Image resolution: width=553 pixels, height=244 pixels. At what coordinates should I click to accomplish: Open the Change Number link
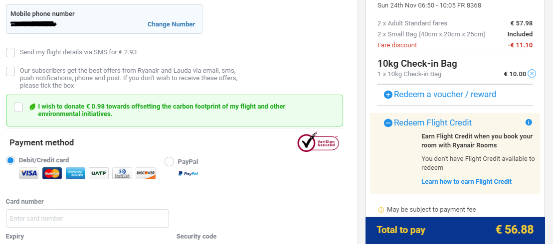(171, 24)
